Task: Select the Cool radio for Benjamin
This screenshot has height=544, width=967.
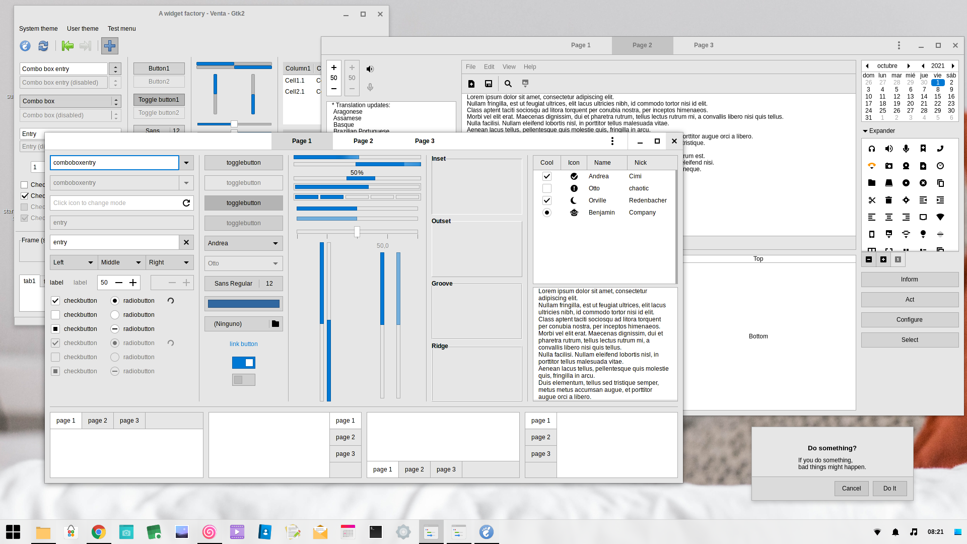Action: click(x=547, y=213)
